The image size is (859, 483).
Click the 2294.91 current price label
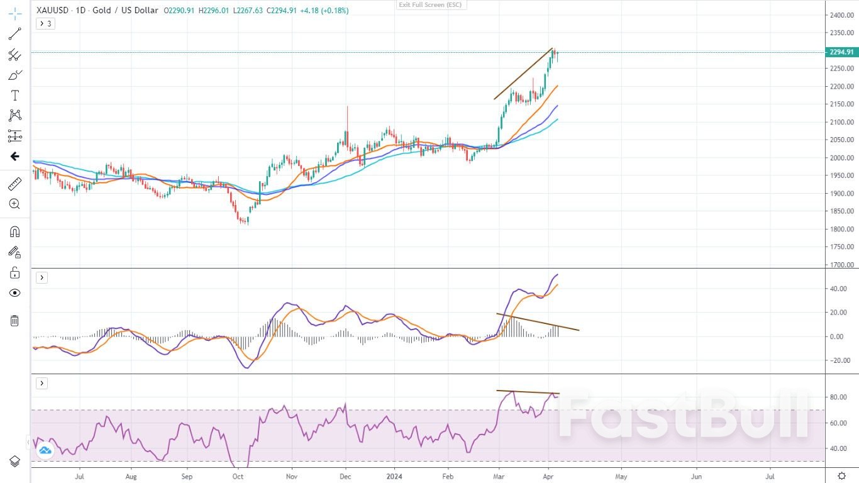tap(841, 52)
